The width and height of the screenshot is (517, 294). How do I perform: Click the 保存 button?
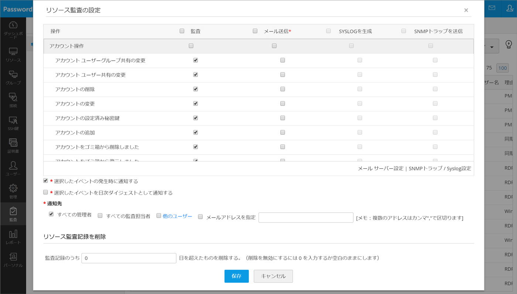[236, 276]
